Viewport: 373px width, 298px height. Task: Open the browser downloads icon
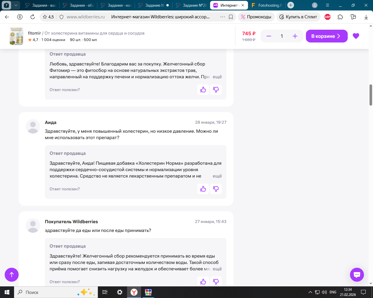coord(366,17)
